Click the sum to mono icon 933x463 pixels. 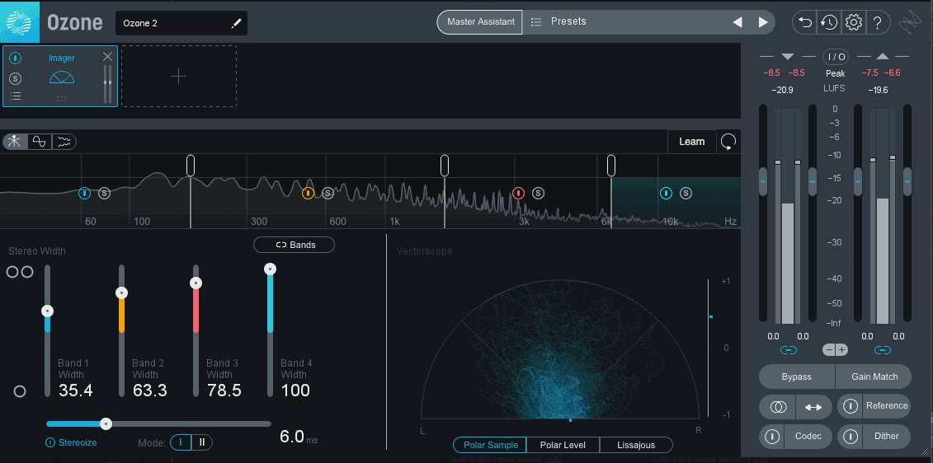[778, 407]
